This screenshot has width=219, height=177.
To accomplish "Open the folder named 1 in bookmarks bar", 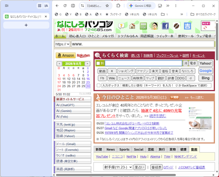I will pyautogui.click(x=164, y=14).
